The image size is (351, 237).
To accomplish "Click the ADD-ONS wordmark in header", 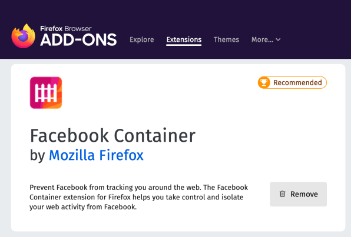I will (78, 40).
